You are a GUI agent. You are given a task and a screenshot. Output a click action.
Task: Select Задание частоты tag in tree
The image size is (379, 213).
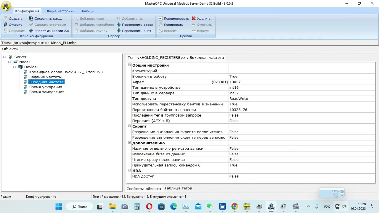[45, 77]
